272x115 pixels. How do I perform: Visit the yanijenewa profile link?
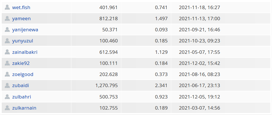click(x=25, y=30)
